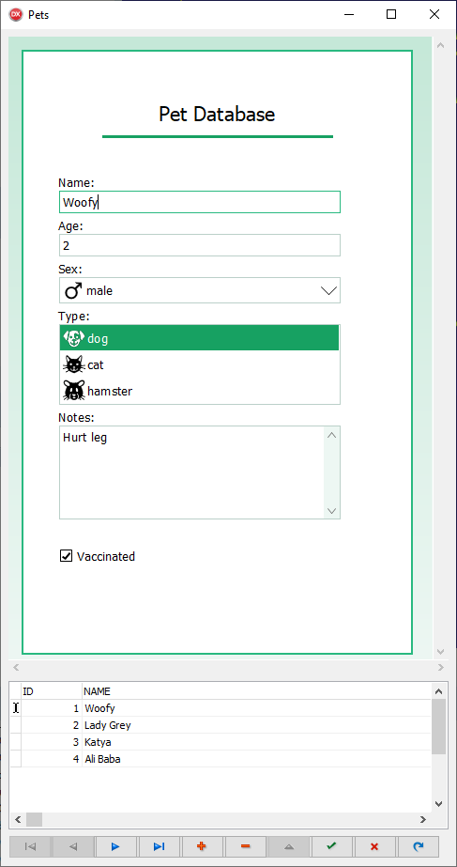
Task: Select cat in Type list
Action: click(199, 365)
